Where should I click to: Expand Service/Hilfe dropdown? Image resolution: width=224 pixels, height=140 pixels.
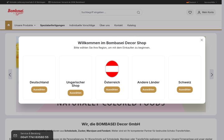[210, 2]
